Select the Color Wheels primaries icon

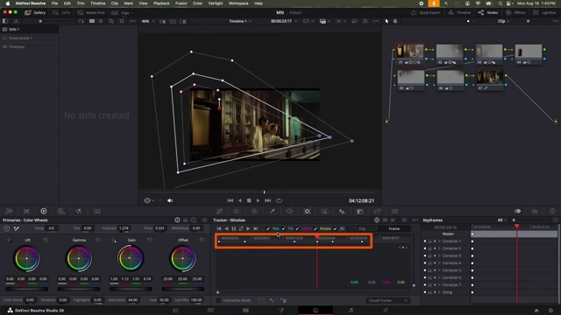(x=44, y=211)
